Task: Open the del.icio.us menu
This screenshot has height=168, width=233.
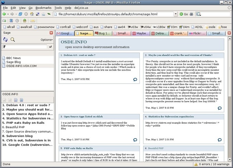Action: [81, 8]
